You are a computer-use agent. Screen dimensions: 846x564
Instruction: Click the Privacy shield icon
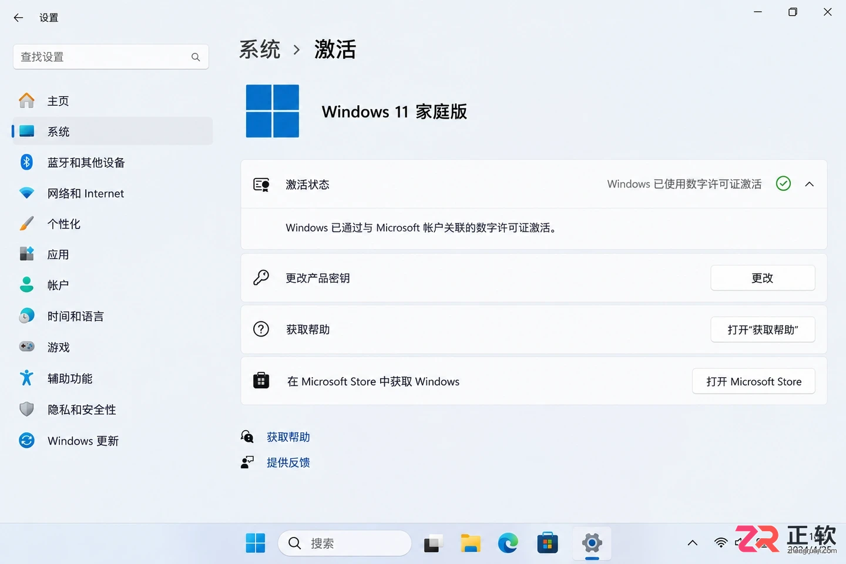click(x=26, y=409)
